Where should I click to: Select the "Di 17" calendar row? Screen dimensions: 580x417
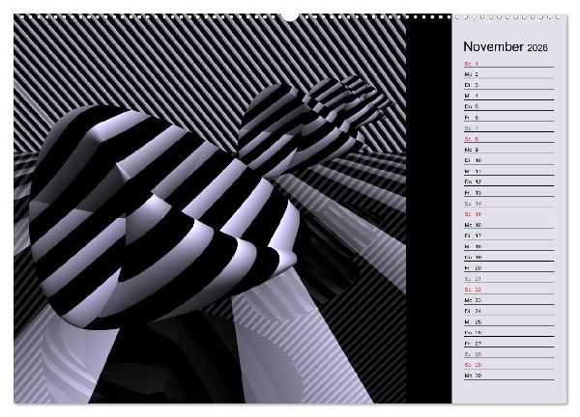click(509, 236)
